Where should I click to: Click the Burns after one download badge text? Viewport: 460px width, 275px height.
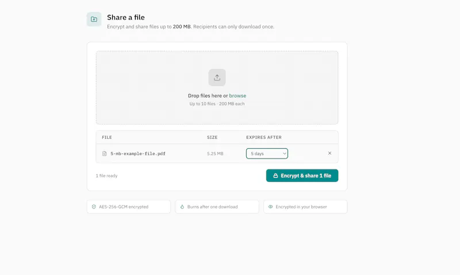212,207
